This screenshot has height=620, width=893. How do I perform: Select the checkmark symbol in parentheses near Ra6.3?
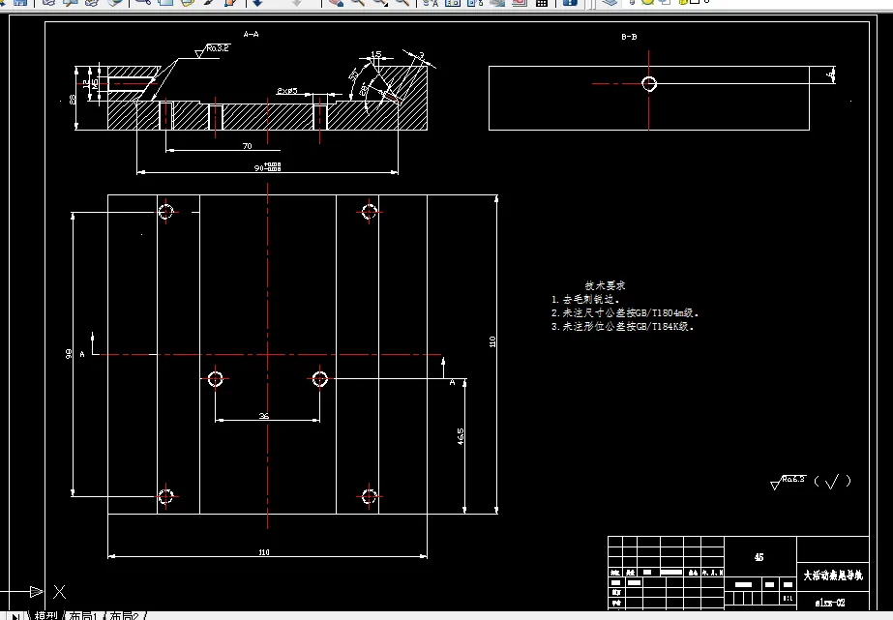pyautogui.click(x=832, y=482)
